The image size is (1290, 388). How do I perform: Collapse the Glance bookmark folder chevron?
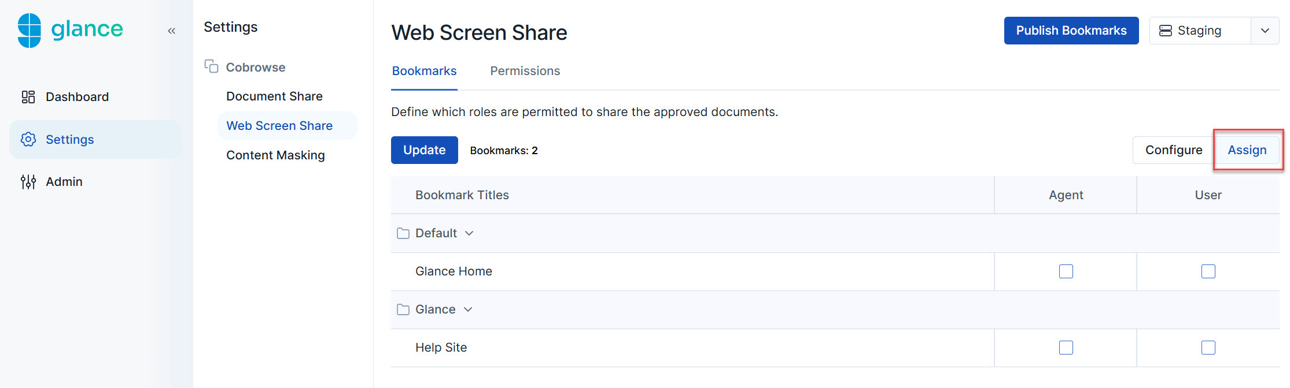[x=468, y=309]
